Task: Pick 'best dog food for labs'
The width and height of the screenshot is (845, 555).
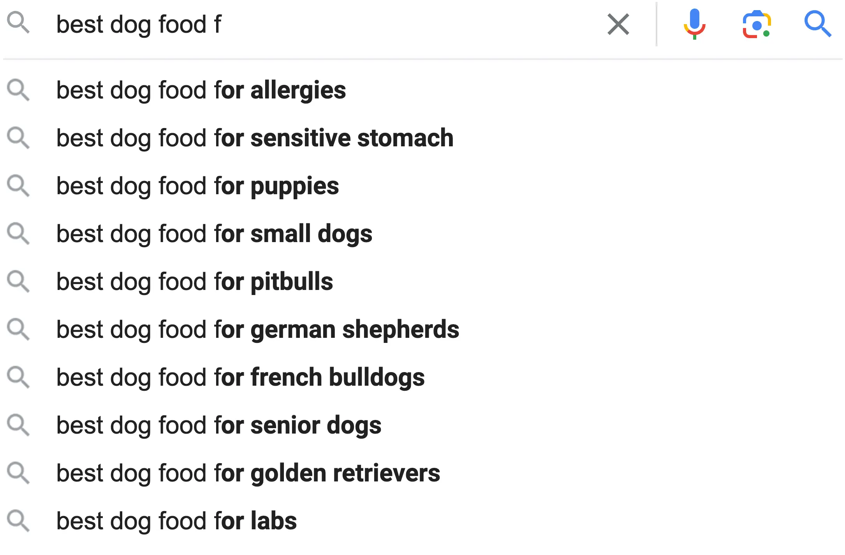Action: click(176, 521)
